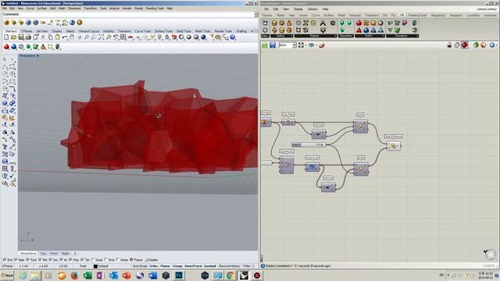
Task: Click Grasshopper's blue Save file icon
Action: [x=273, y=45]
